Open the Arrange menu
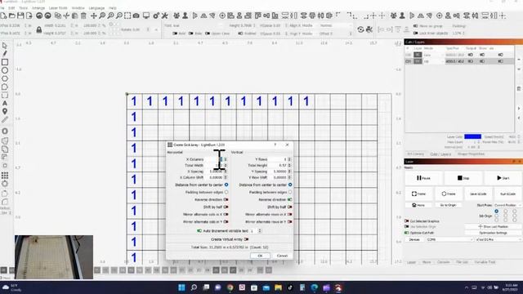Screen dimensions: 523x294 38,7
